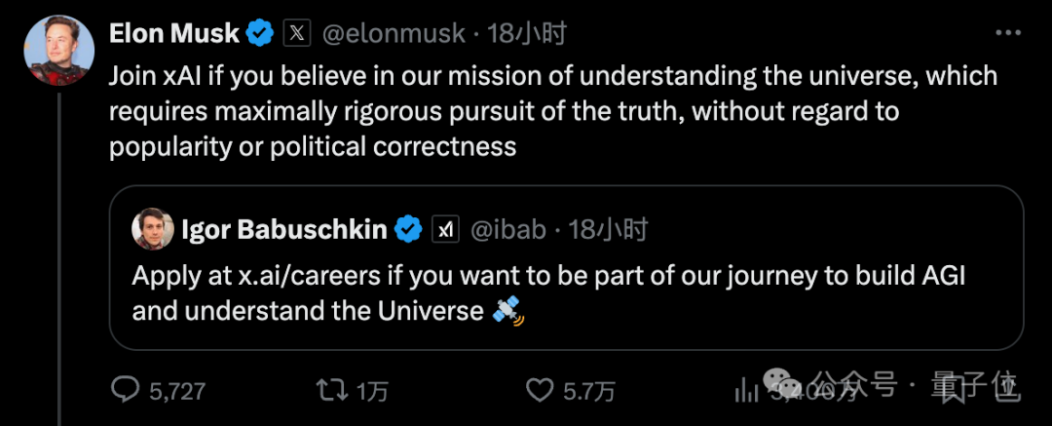The height and width of the screenshot is (426, 1052).
Task: Open the @elonmusk handle link
Action: tap(394, 33)
